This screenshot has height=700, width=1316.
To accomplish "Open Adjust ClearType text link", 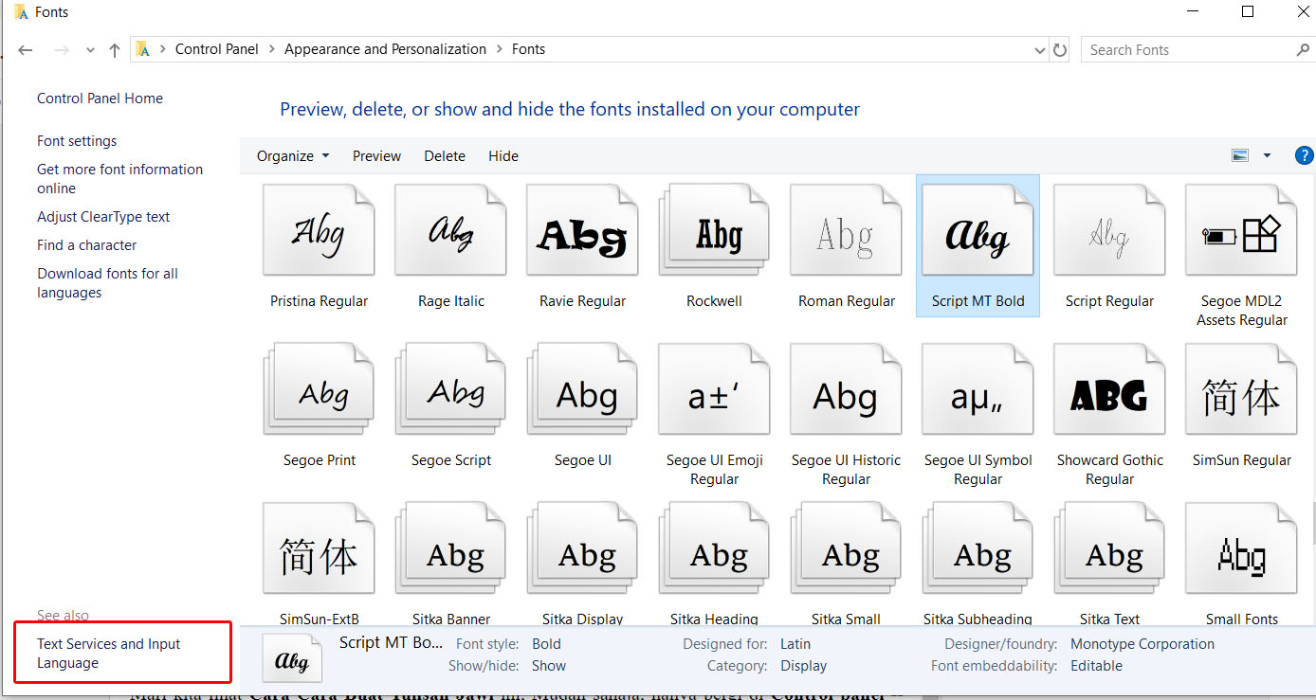I will 103,217.
